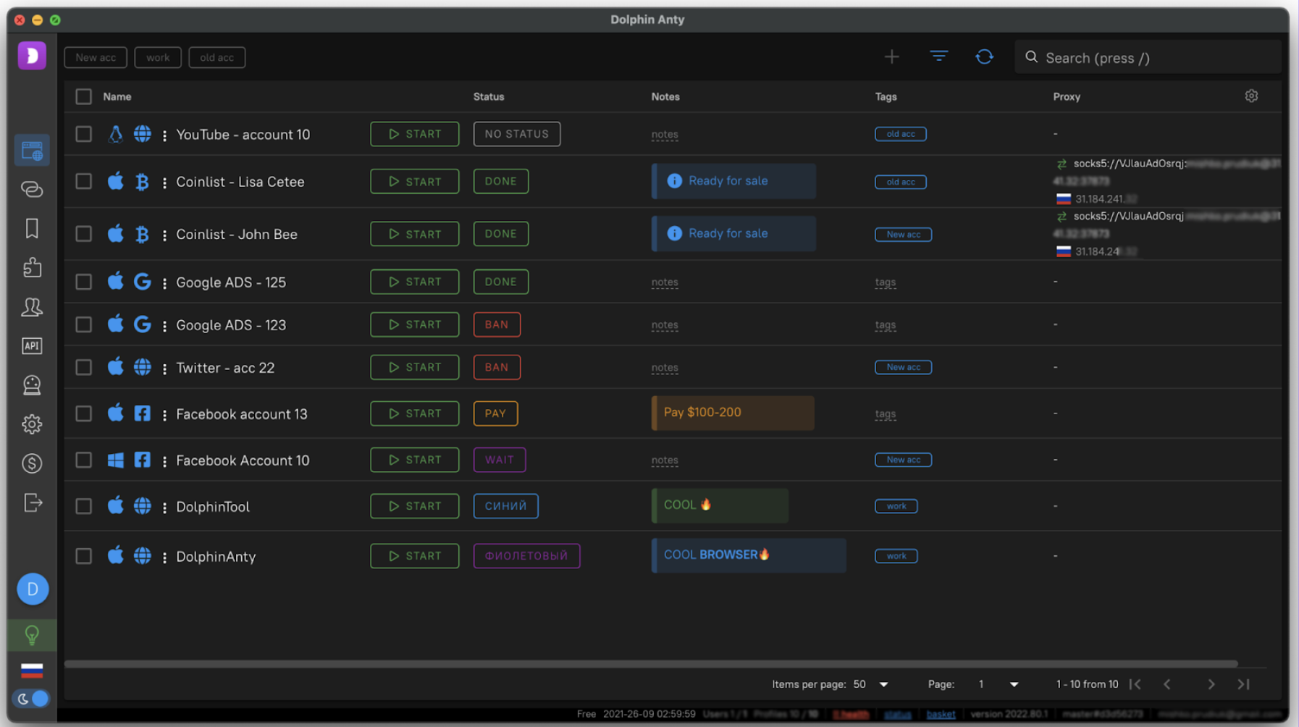Toggle the dark mode switch

tap(32, 699)
